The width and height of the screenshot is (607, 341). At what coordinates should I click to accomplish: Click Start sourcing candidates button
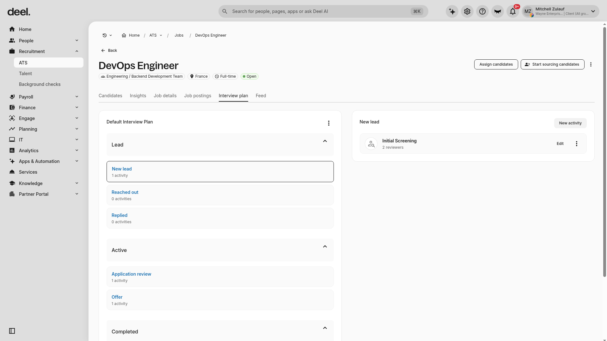point(552,64)
